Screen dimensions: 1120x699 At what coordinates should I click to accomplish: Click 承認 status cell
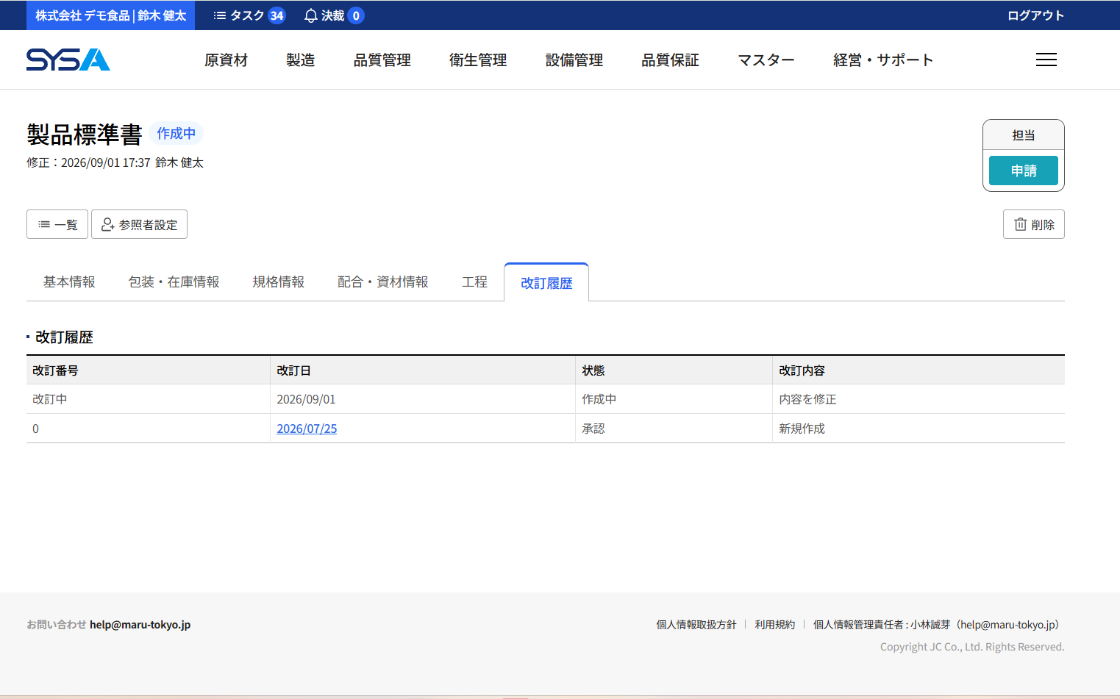674,429
